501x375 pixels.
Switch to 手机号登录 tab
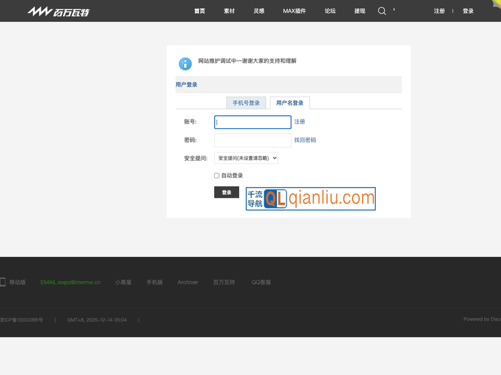(x=246, y=103)
